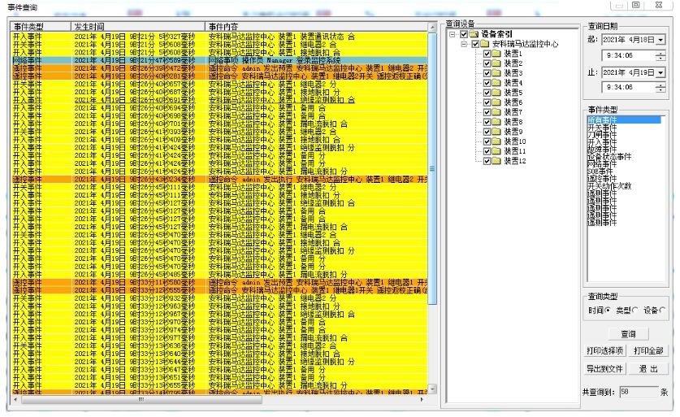Select the 类型 query type radio button
680x417 pixels.
(x=635, y=311)
